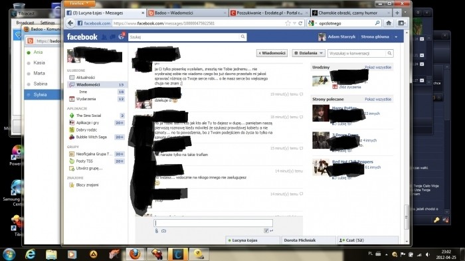This screenshot has height=261, width=465.
Task: Open the orange Firefox menu button
Action: pyautogui.click(x=80, y=3)
